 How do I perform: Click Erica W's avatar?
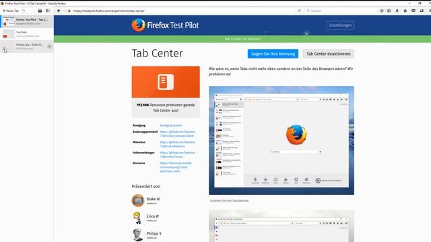[138, 218]
